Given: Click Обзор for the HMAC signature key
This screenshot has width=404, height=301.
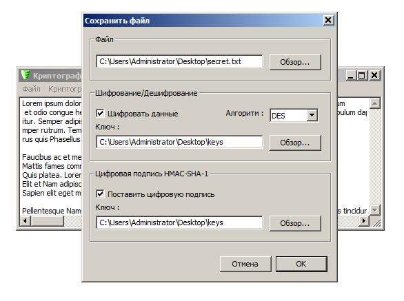Looking at the screenshot, I should (x=295, y=223).
